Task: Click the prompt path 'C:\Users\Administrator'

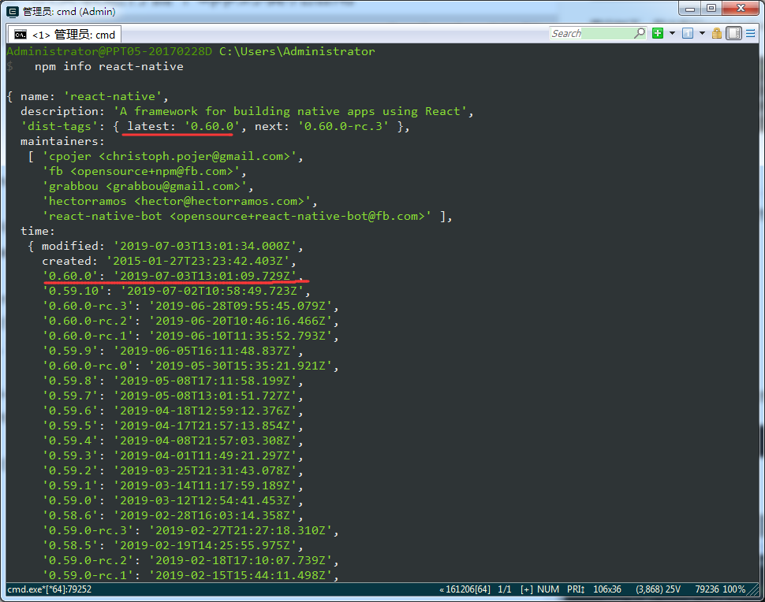Action: coord(297,51)
